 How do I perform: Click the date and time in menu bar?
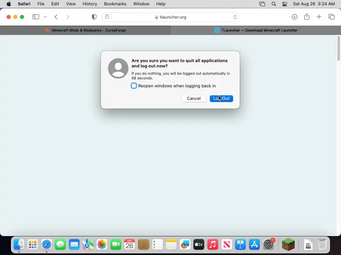314,4
